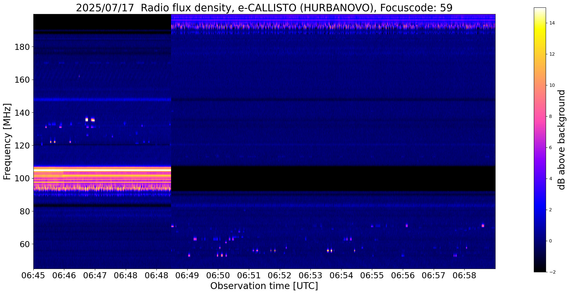Viewport: 570px width, 294px height.
Task: Click the 2 tick on the colorbar
Action: click(x=551, y=210)
